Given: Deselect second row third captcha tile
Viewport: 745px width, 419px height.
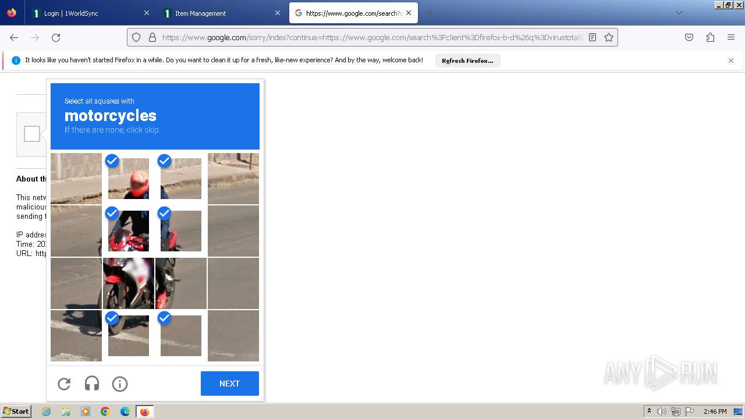Looking at the screenshot, I should [x=181, y=231].
